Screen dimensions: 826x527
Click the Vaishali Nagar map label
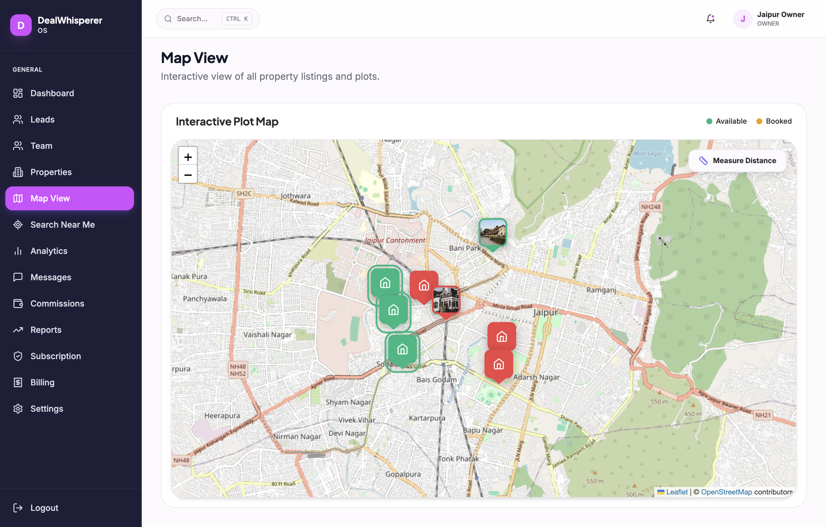(x=267, y=334)
